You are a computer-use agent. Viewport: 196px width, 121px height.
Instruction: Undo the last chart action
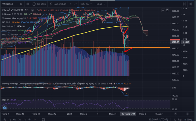71,4
